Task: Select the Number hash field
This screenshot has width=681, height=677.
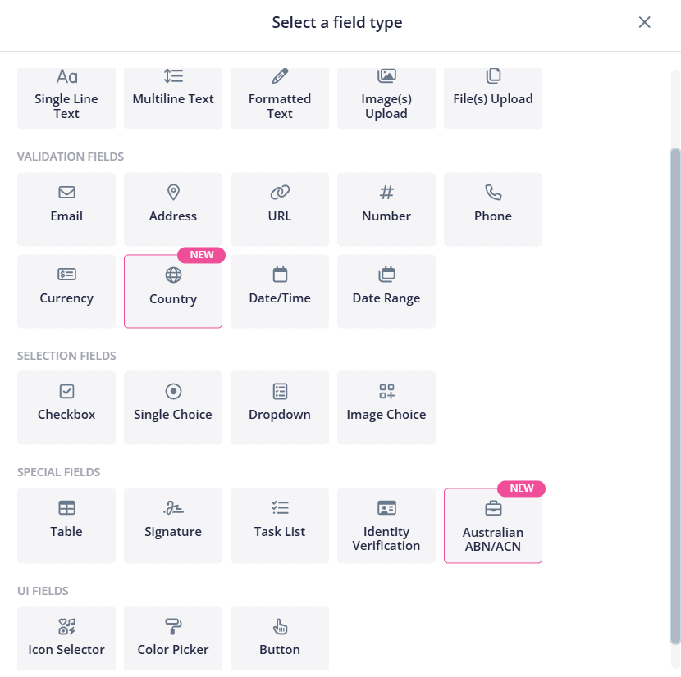Action: 386,209
